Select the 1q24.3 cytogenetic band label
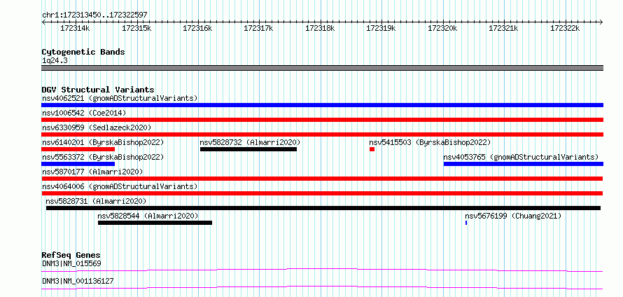 (54, 61)
